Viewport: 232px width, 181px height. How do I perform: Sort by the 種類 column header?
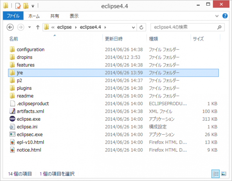point(153,39)
